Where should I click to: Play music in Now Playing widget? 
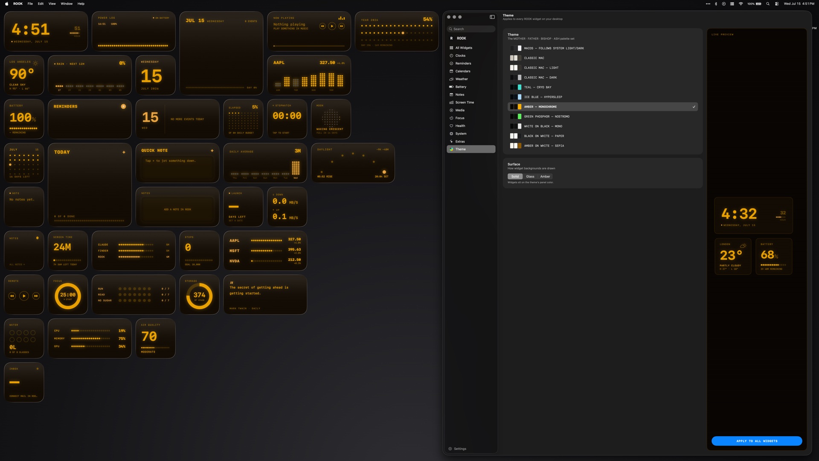332,26
